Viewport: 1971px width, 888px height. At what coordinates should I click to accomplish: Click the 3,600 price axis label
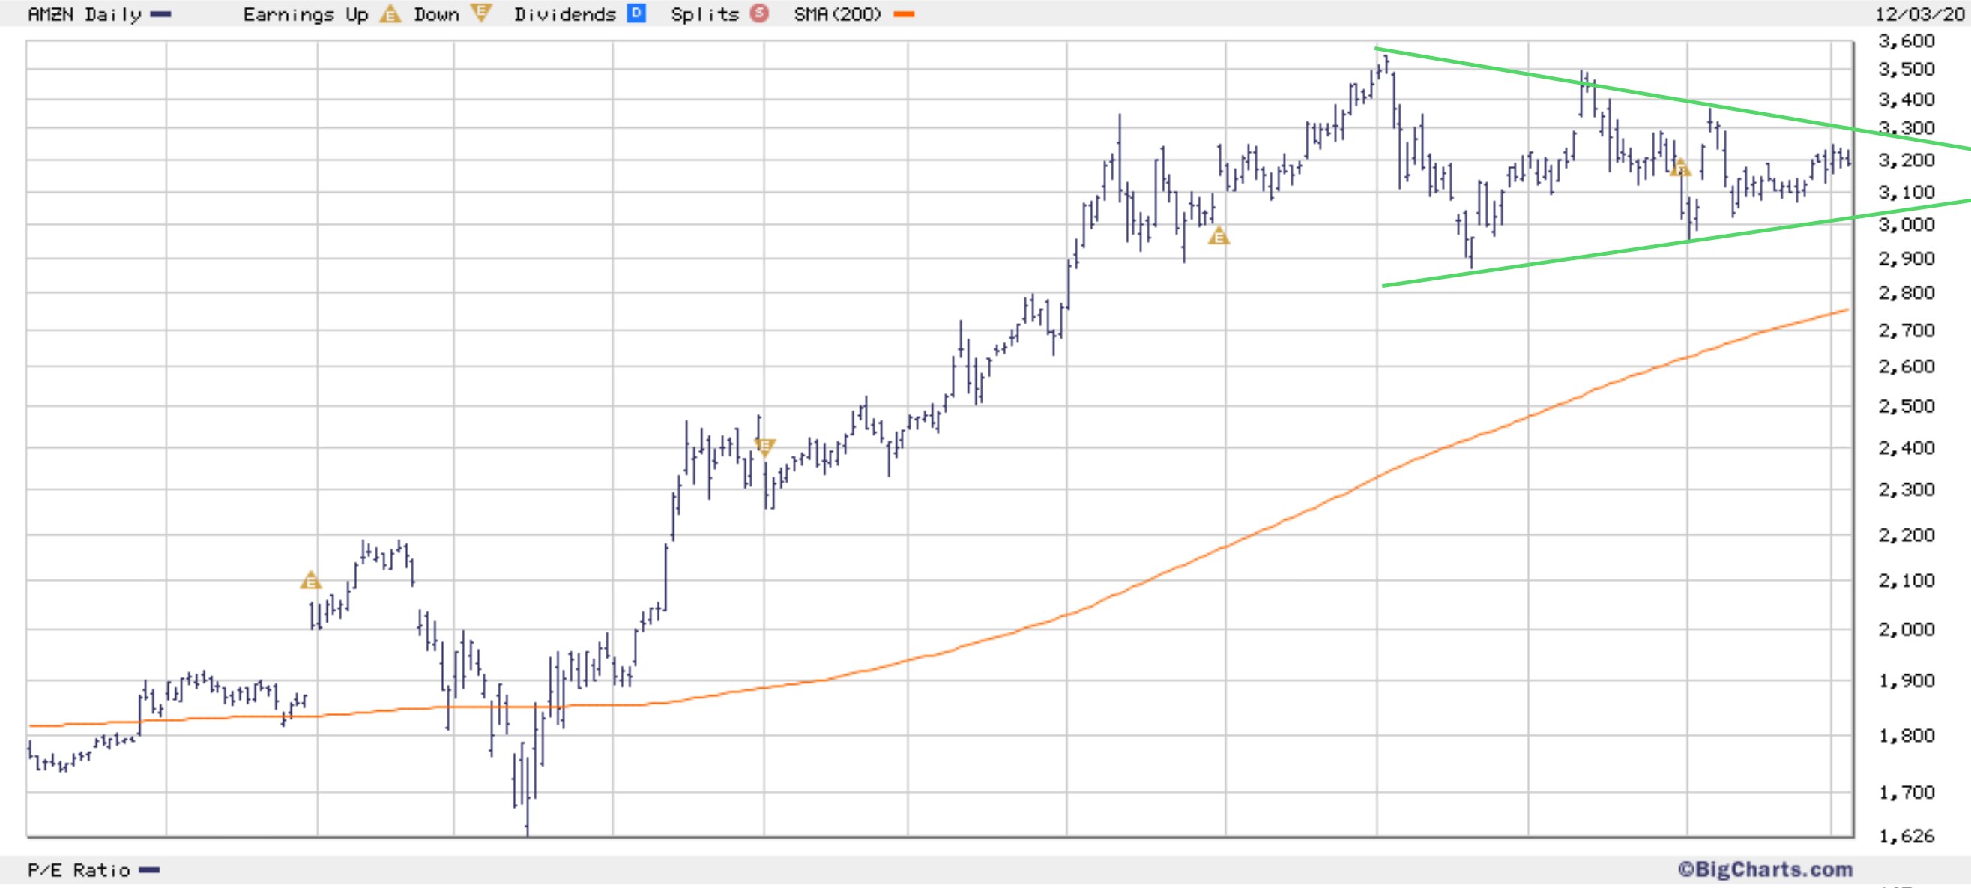point(1906,40)
